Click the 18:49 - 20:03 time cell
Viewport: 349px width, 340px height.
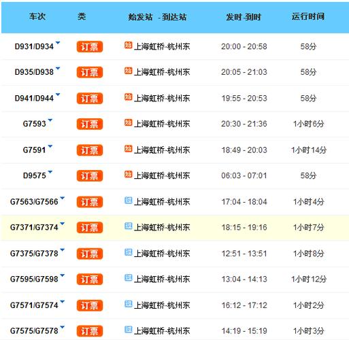pyautogui.click(x=244, y=150)
